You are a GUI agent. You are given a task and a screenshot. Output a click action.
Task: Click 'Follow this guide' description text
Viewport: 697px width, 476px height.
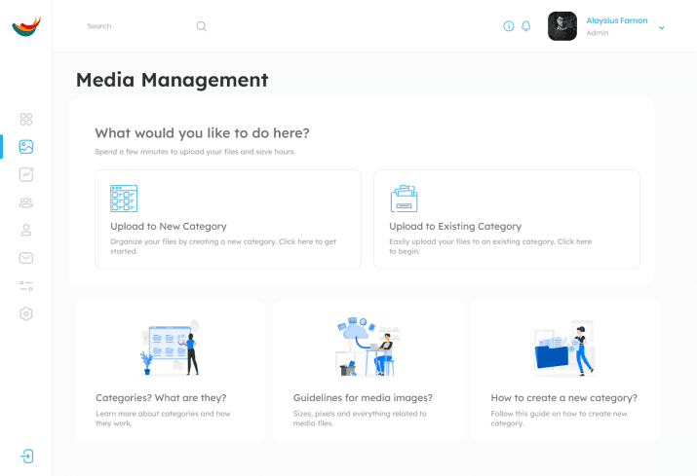coord(559,419)
